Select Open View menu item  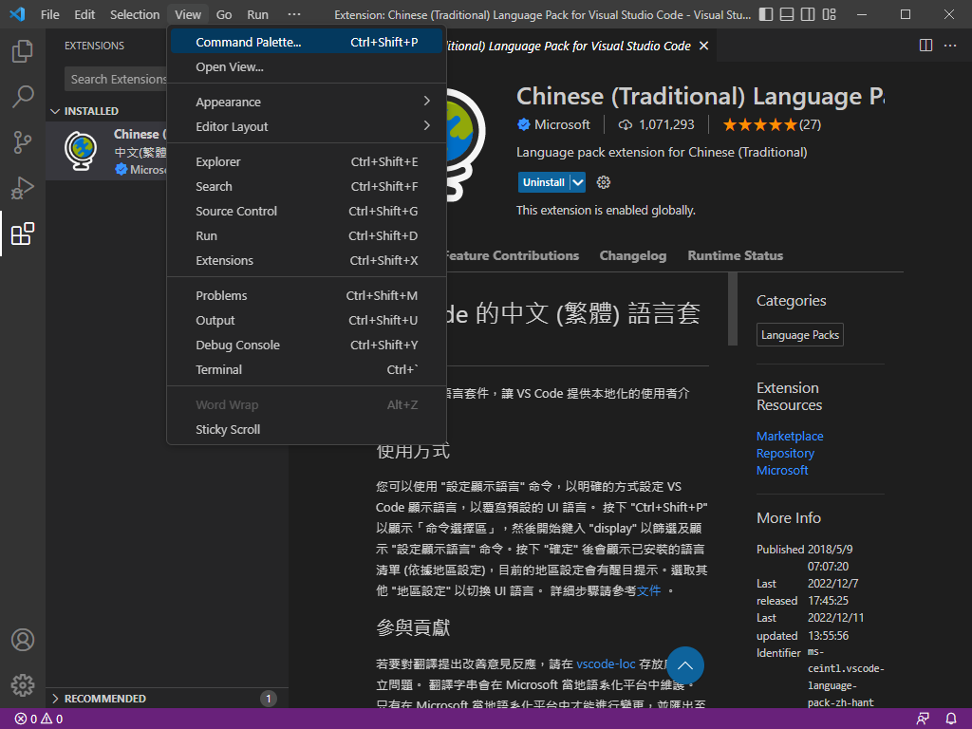click(x=307, y=67)
